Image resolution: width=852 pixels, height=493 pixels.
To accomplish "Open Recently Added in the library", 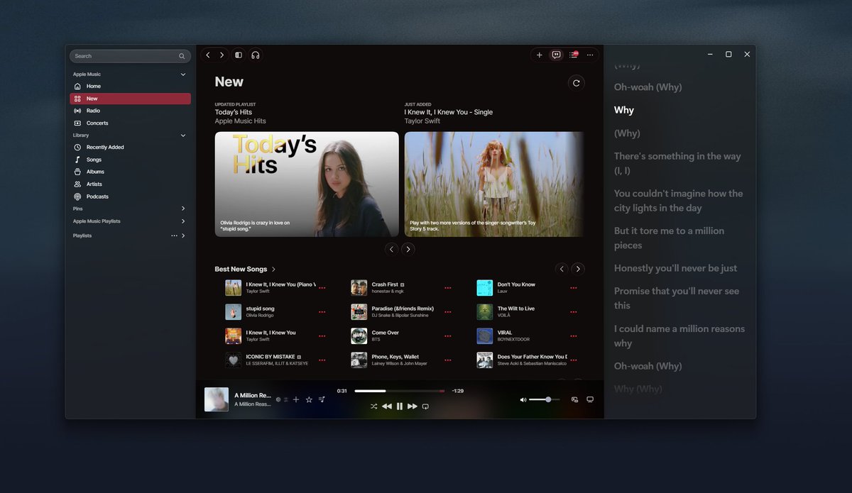I will tap(130, 148).
